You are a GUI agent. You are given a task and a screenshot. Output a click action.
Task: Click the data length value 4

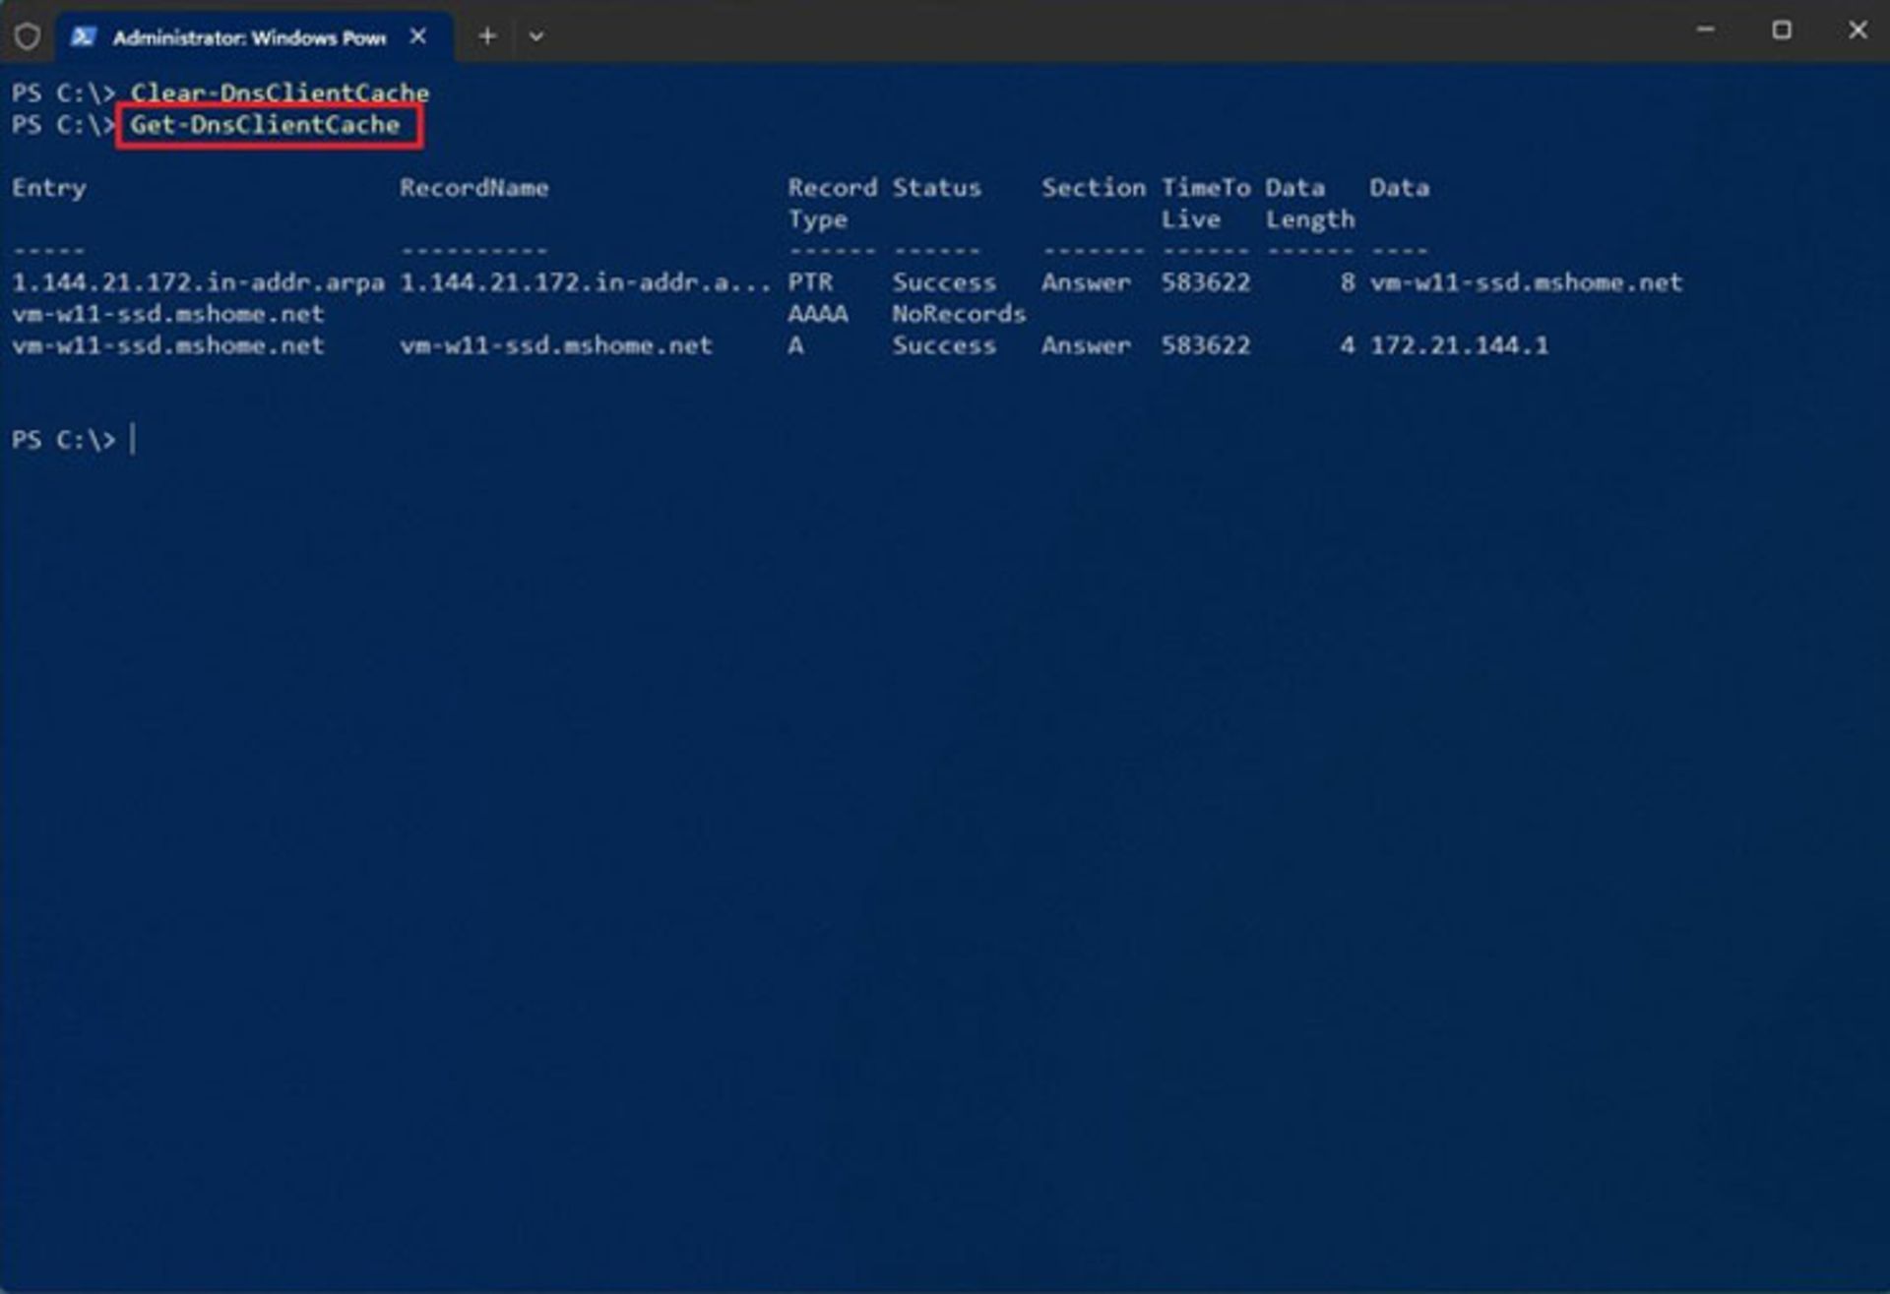pyautogui.click(x=1347, y=345)
